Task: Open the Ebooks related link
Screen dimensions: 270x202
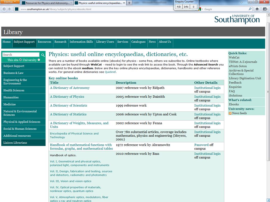Action: point(234,104)
